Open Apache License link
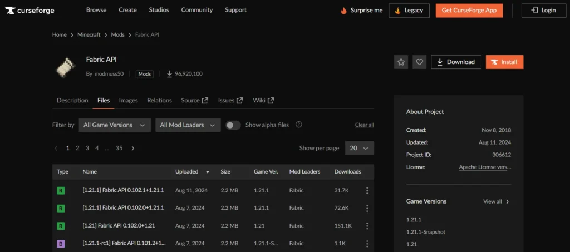Image resolution: width=570 pixels, height=252 pixels. [485, 167]
